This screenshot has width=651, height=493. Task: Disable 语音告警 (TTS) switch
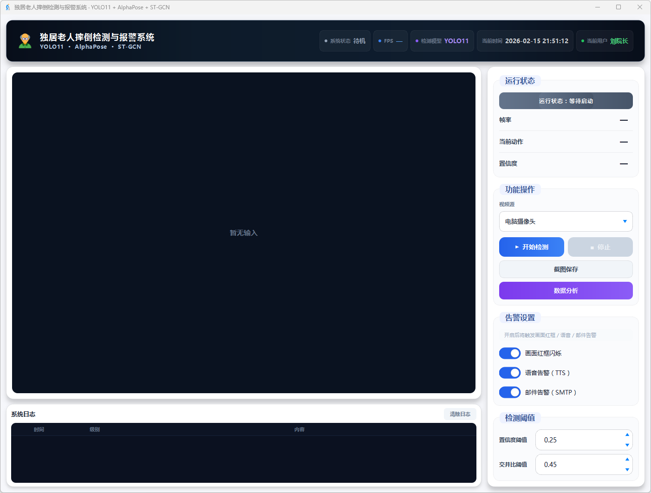coord(509,373)
